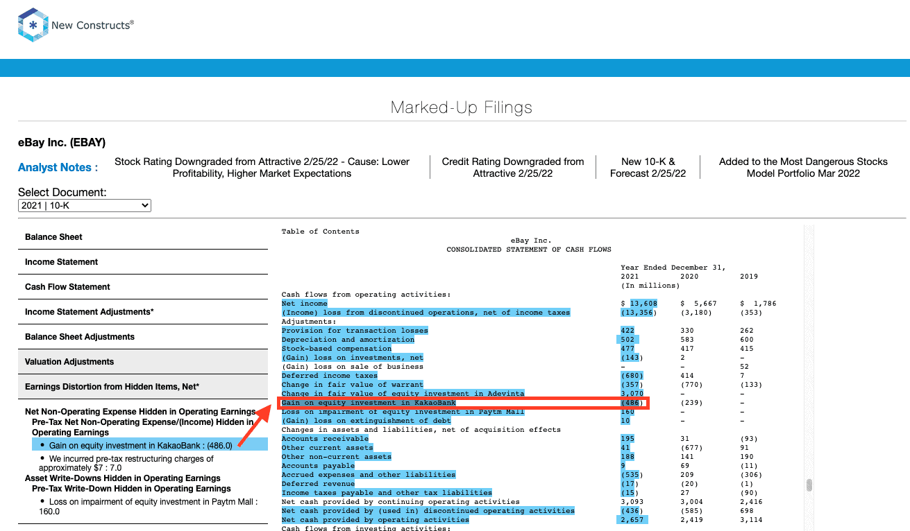Click Other current assets line
Viewport: 910px width, 531px height.
[328, 448]
